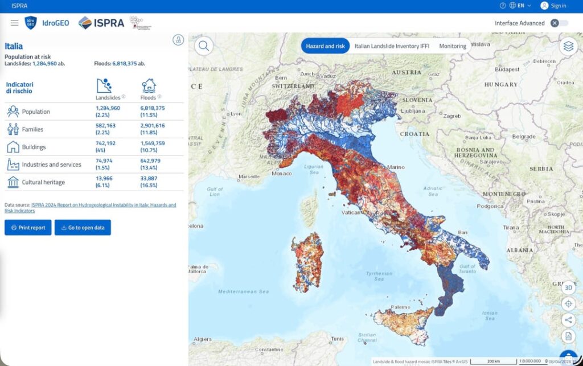Export the map as a document
Viewport: 583px width, 366px height.
point(568,336)
